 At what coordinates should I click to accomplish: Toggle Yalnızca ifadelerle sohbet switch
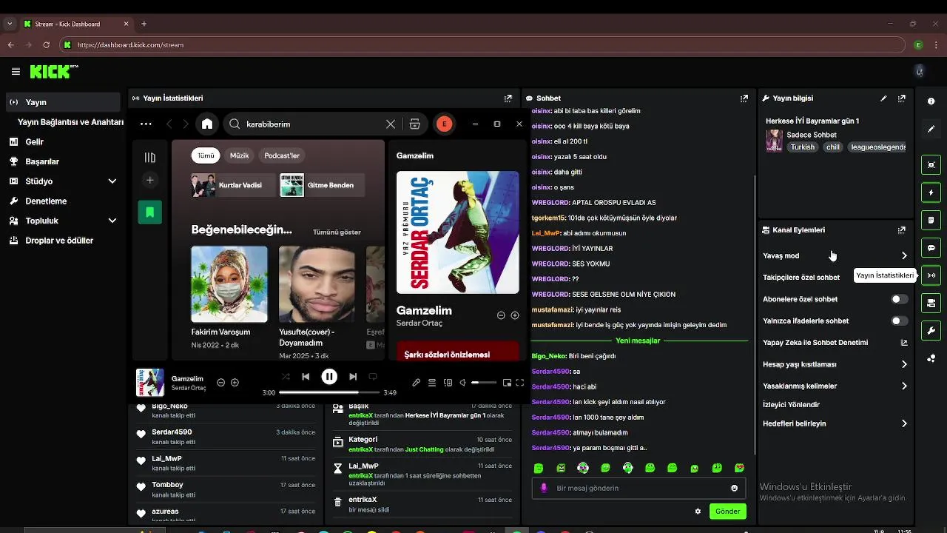pyautogui.click(x=899, y=321)
